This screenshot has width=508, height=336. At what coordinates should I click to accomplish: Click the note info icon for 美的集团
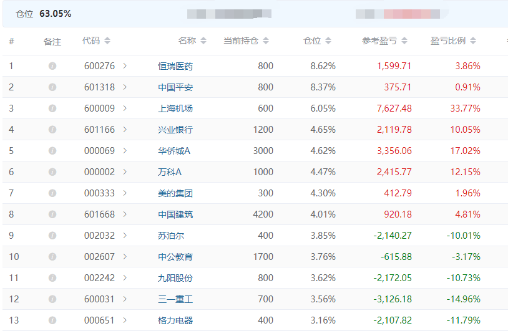tap(52, 193)
